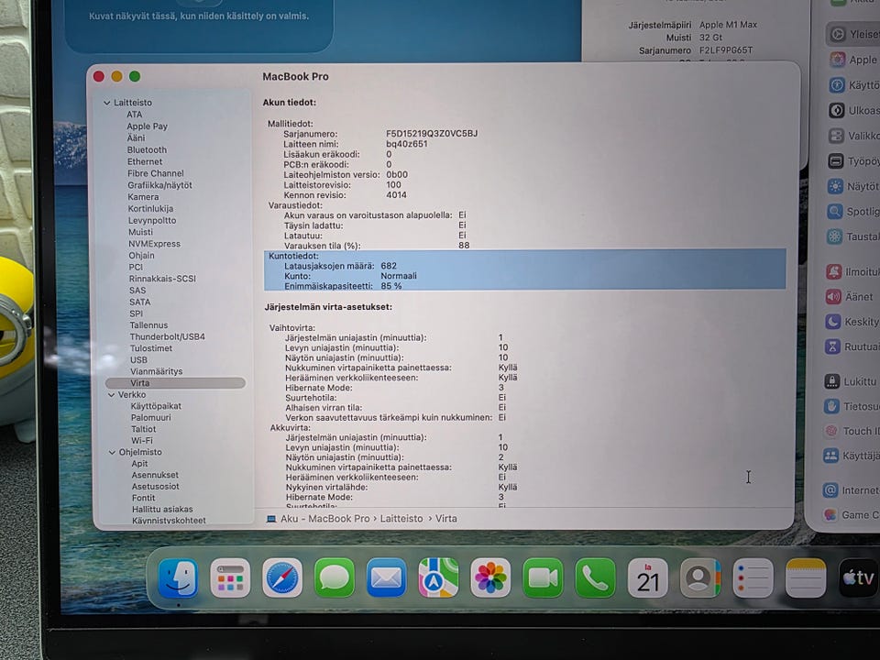Close the MacBook Pro window

click(x=99, y=76)
